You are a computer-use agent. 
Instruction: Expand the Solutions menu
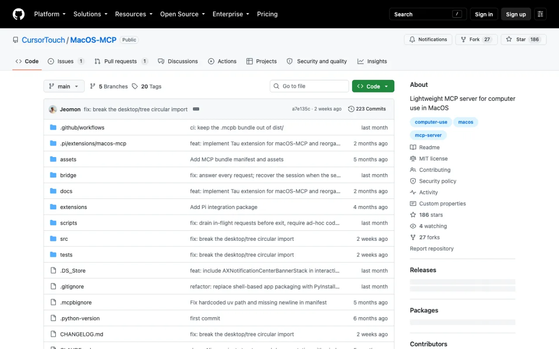pyautogui.click(x=90, y=14)
